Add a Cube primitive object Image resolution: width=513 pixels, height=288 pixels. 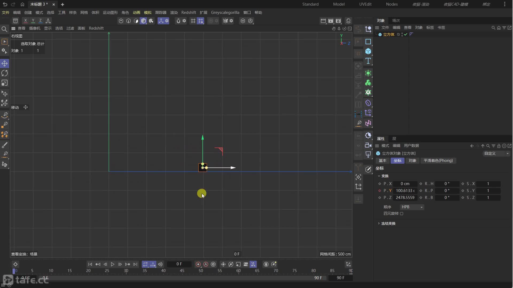(x=368, y=51)
